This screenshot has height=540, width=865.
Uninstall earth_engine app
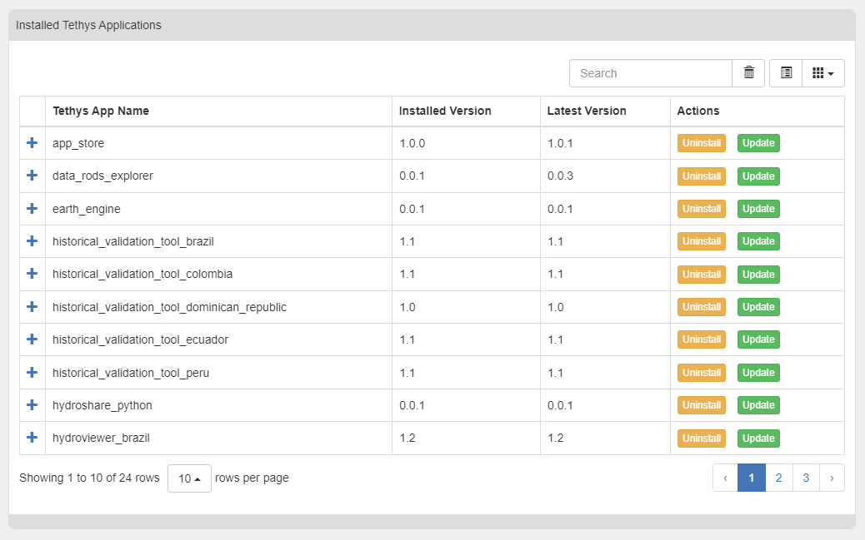point(701,208)
